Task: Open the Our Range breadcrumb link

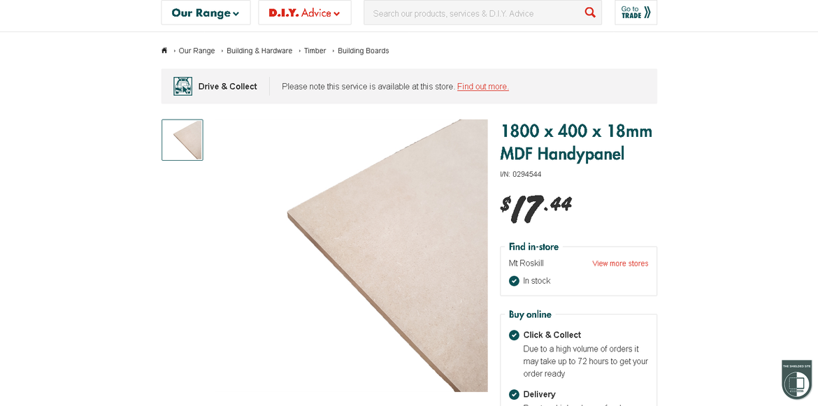Action: click(196, 50)
